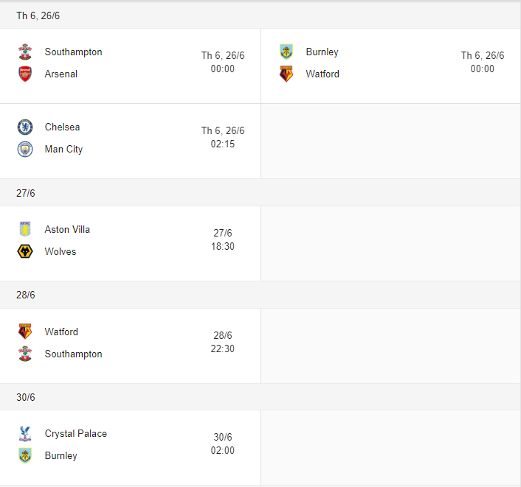Click the Wolves team crest
Screen dimensions: 521x487
[x=25, y=251]
